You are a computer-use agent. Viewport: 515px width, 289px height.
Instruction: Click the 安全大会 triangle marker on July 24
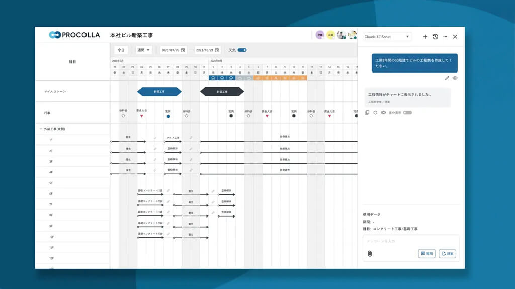coord(141,116)
